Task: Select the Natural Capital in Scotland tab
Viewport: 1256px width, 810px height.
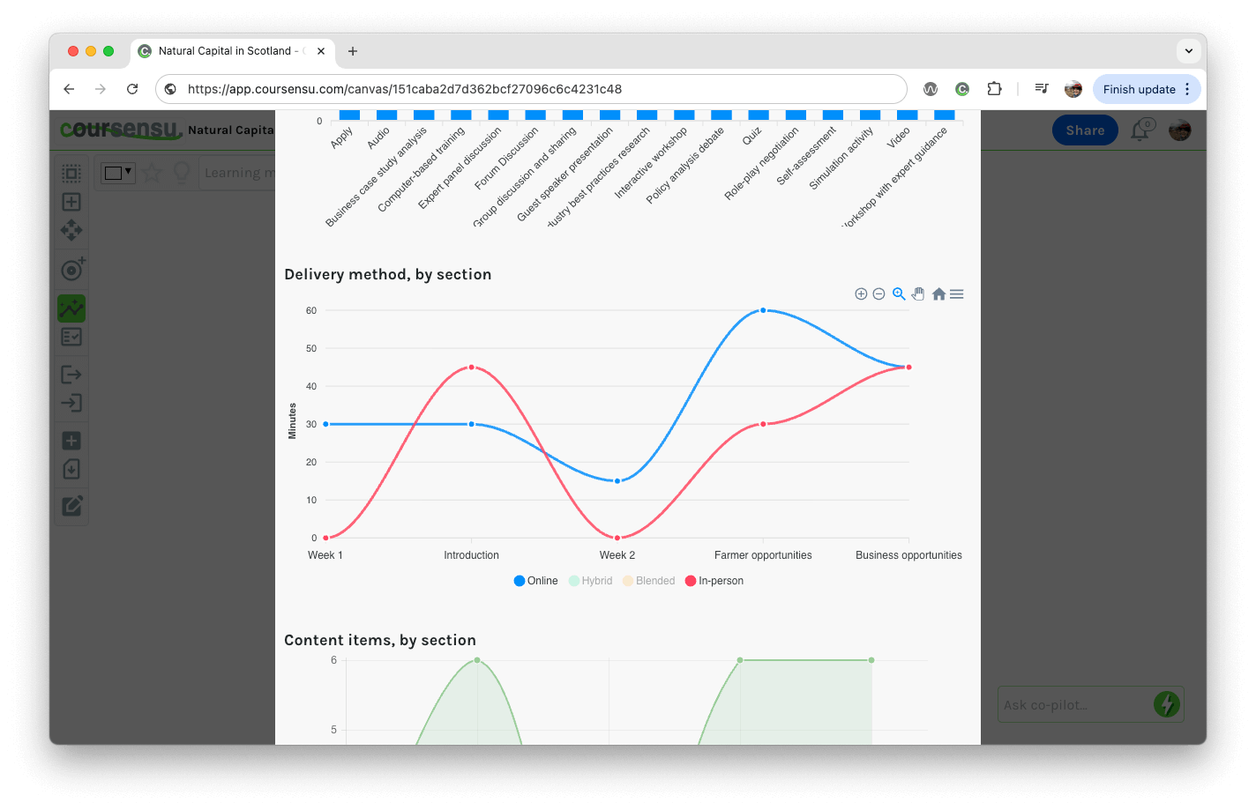Action: coord(225,51)
